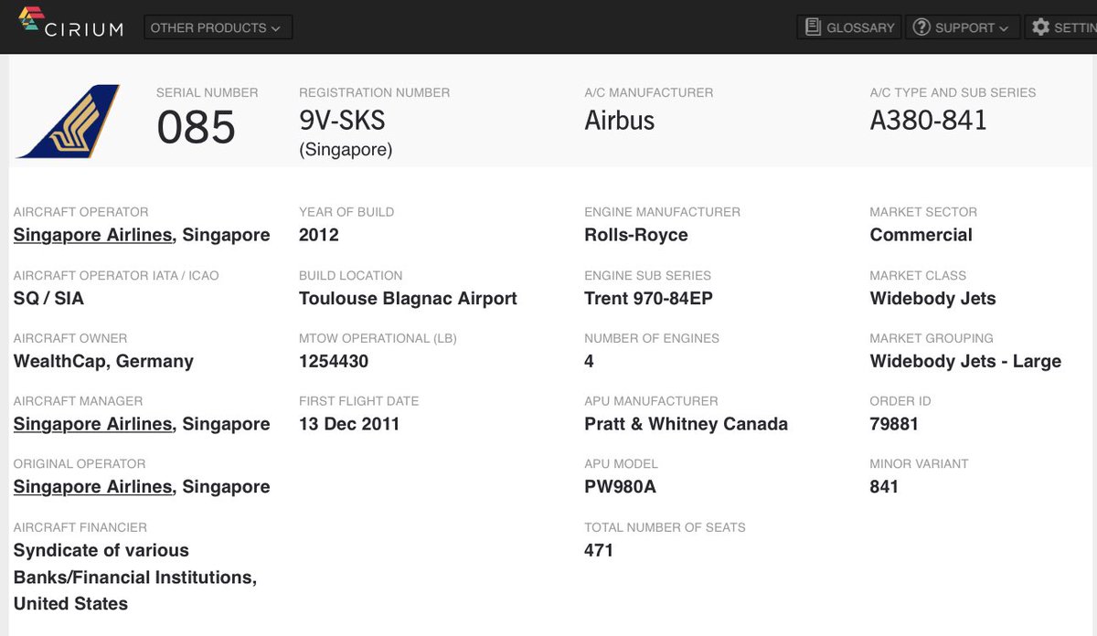1097x636 pixels.
Task: Open the Other Products dropdown
Action: point(218,27)
